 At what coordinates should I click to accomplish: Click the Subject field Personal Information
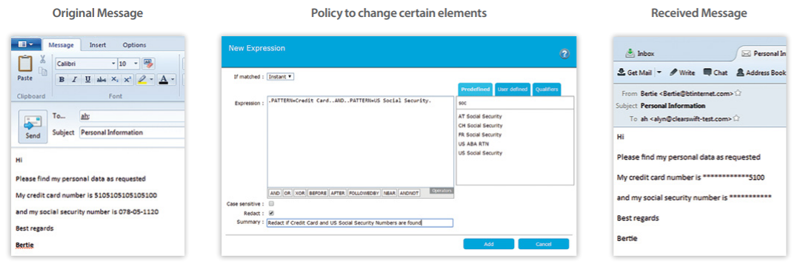(132, 132)
